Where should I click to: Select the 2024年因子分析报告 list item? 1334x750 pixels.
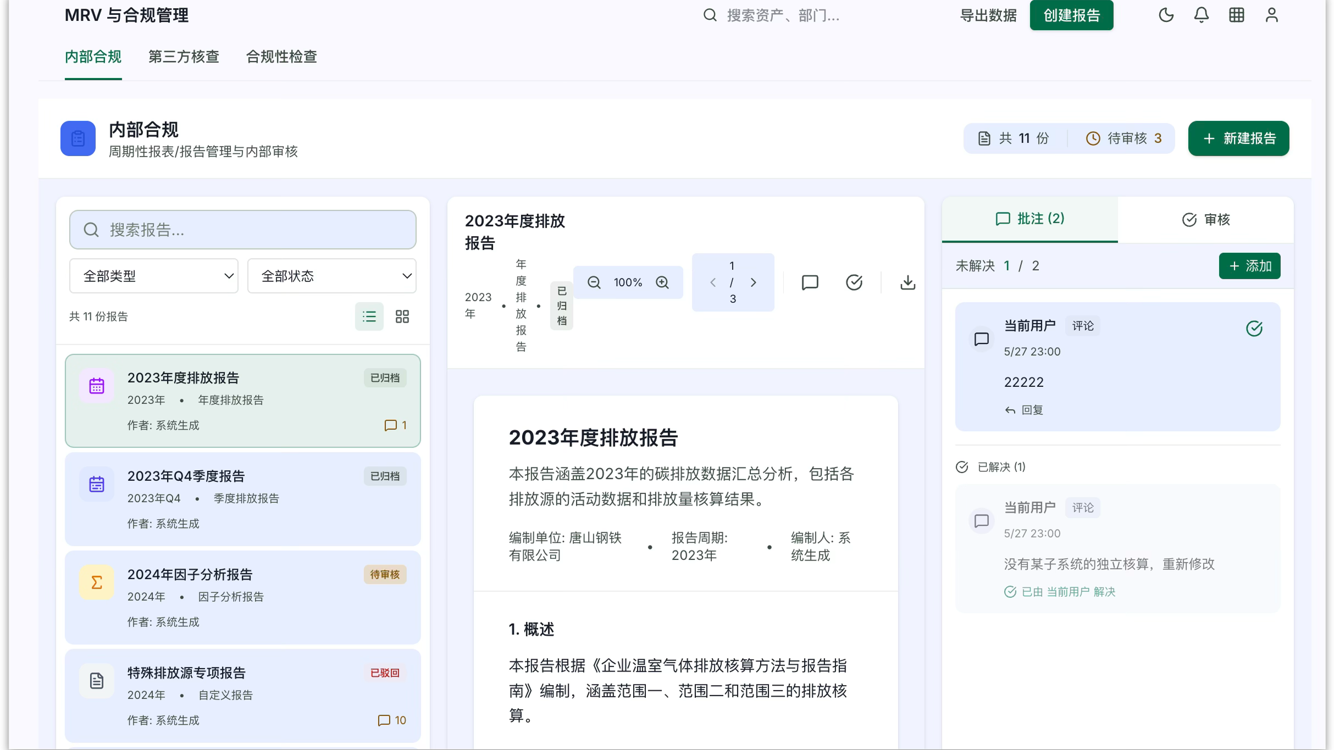pyautogui.click(x=243, y=597)
